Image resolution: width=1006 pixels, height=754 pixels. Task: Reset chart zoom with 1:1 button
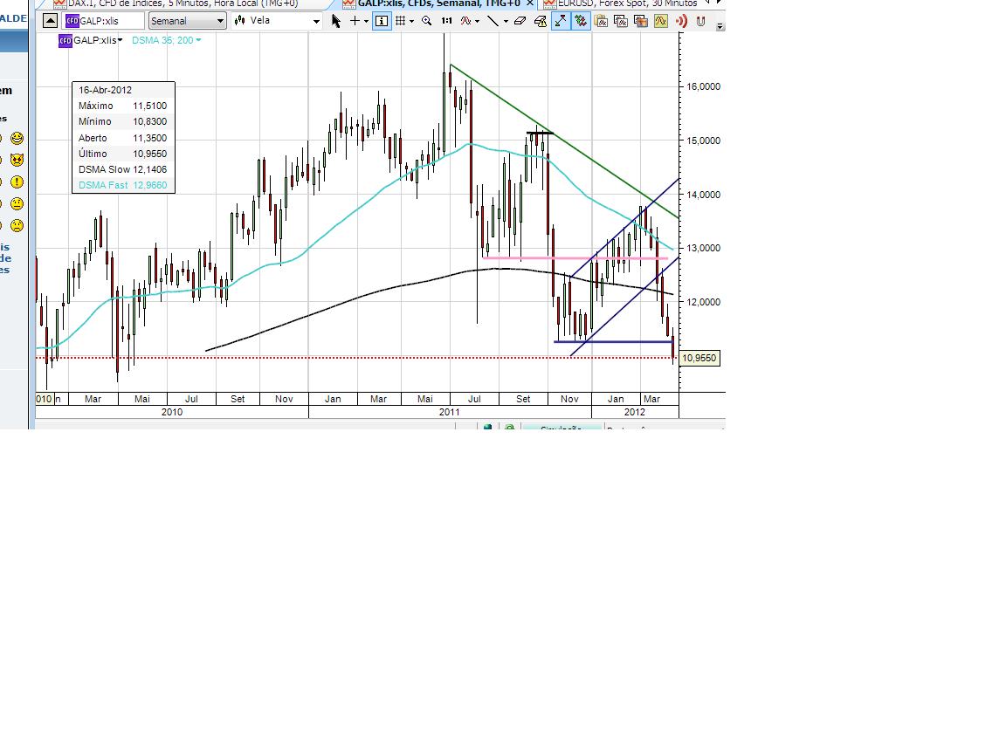click(446, 21)
